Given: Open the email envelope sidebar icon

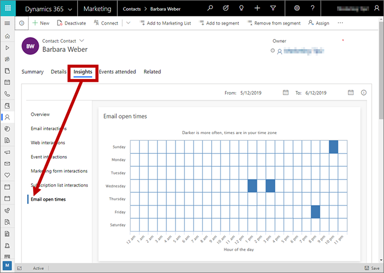Looking at the screenshot, I should point(7,163).
